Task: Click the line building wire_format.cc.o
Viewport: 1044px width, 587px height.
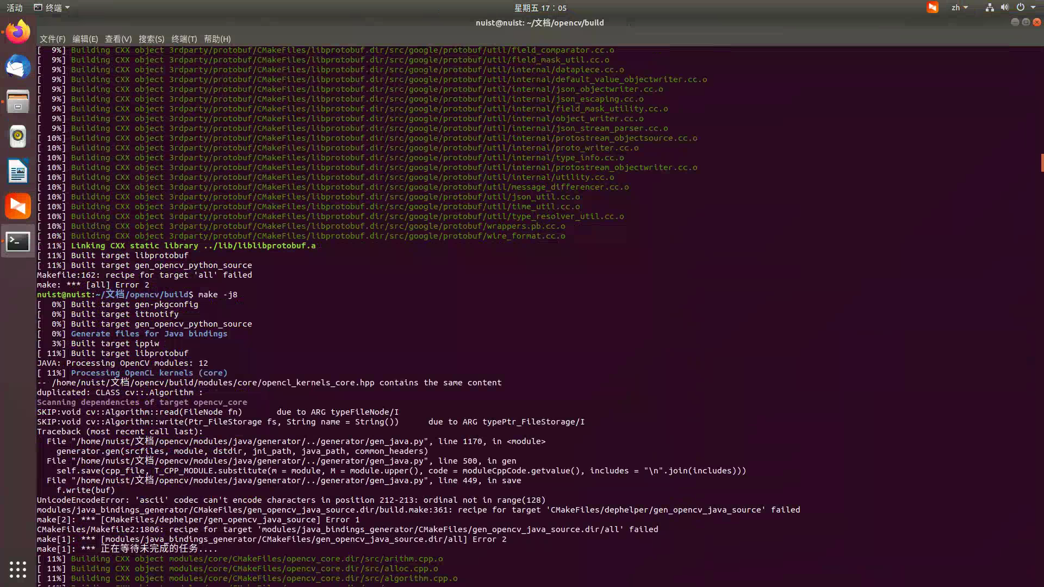Action: [301, 236]
